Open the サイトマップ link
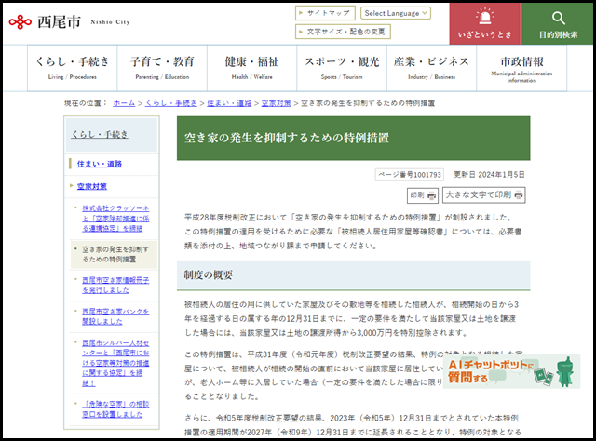596x441 pixels. point(325,13)
